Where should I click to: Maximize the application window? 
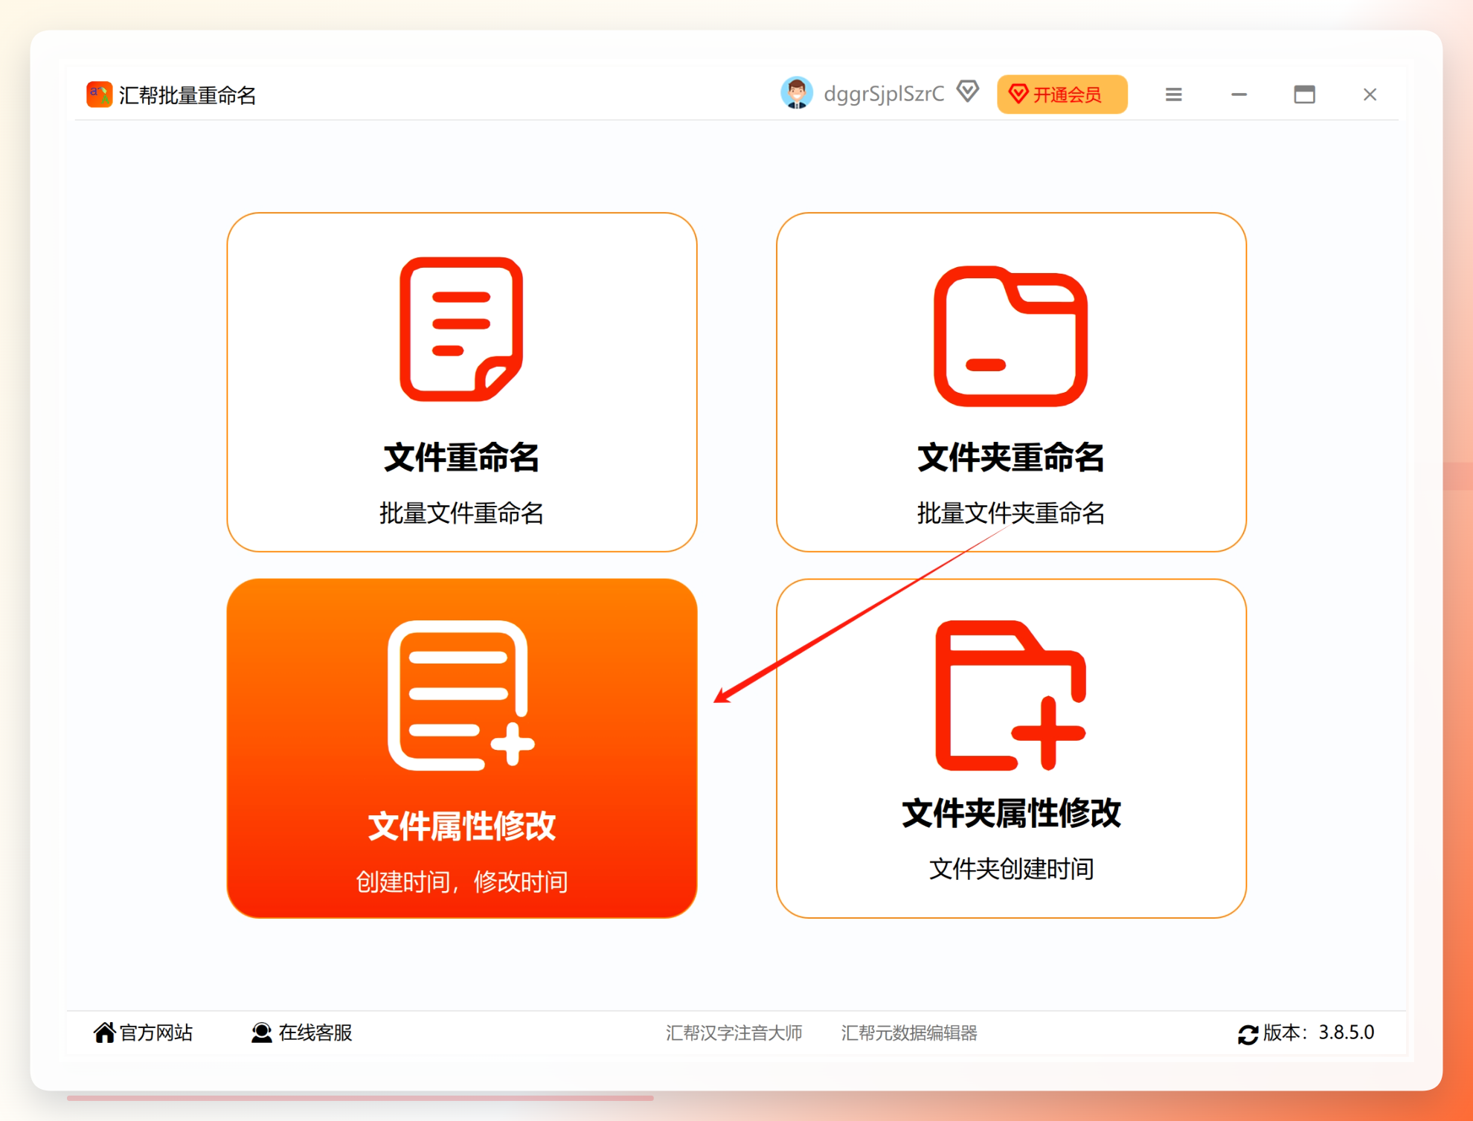tap(1304, 94)
